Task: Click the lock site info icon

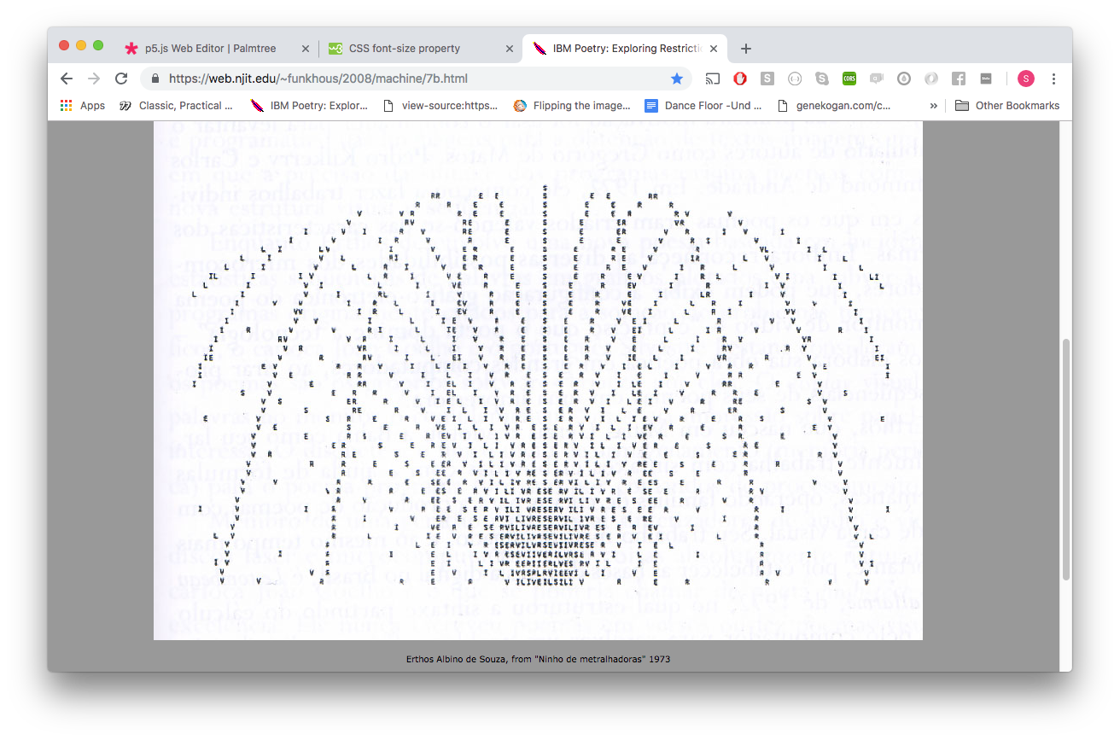Action: click(155, 79)
